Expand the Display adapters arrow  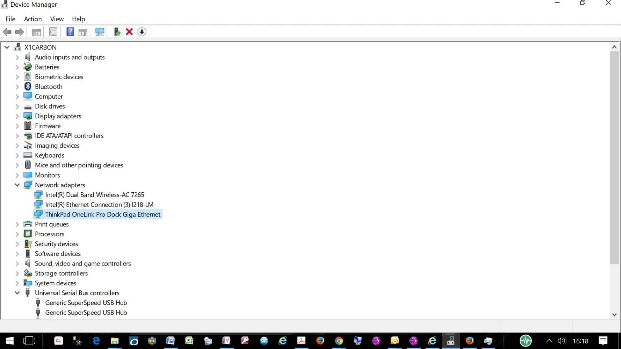click(17, 116)
